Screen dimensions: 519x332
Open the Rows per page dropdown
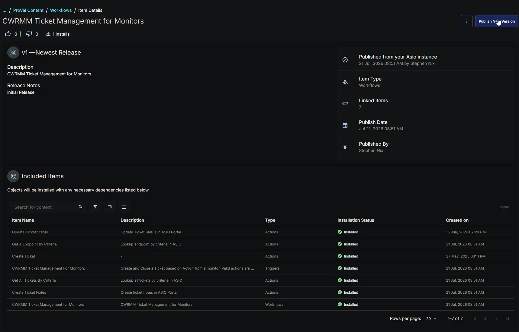coord(431,319)
